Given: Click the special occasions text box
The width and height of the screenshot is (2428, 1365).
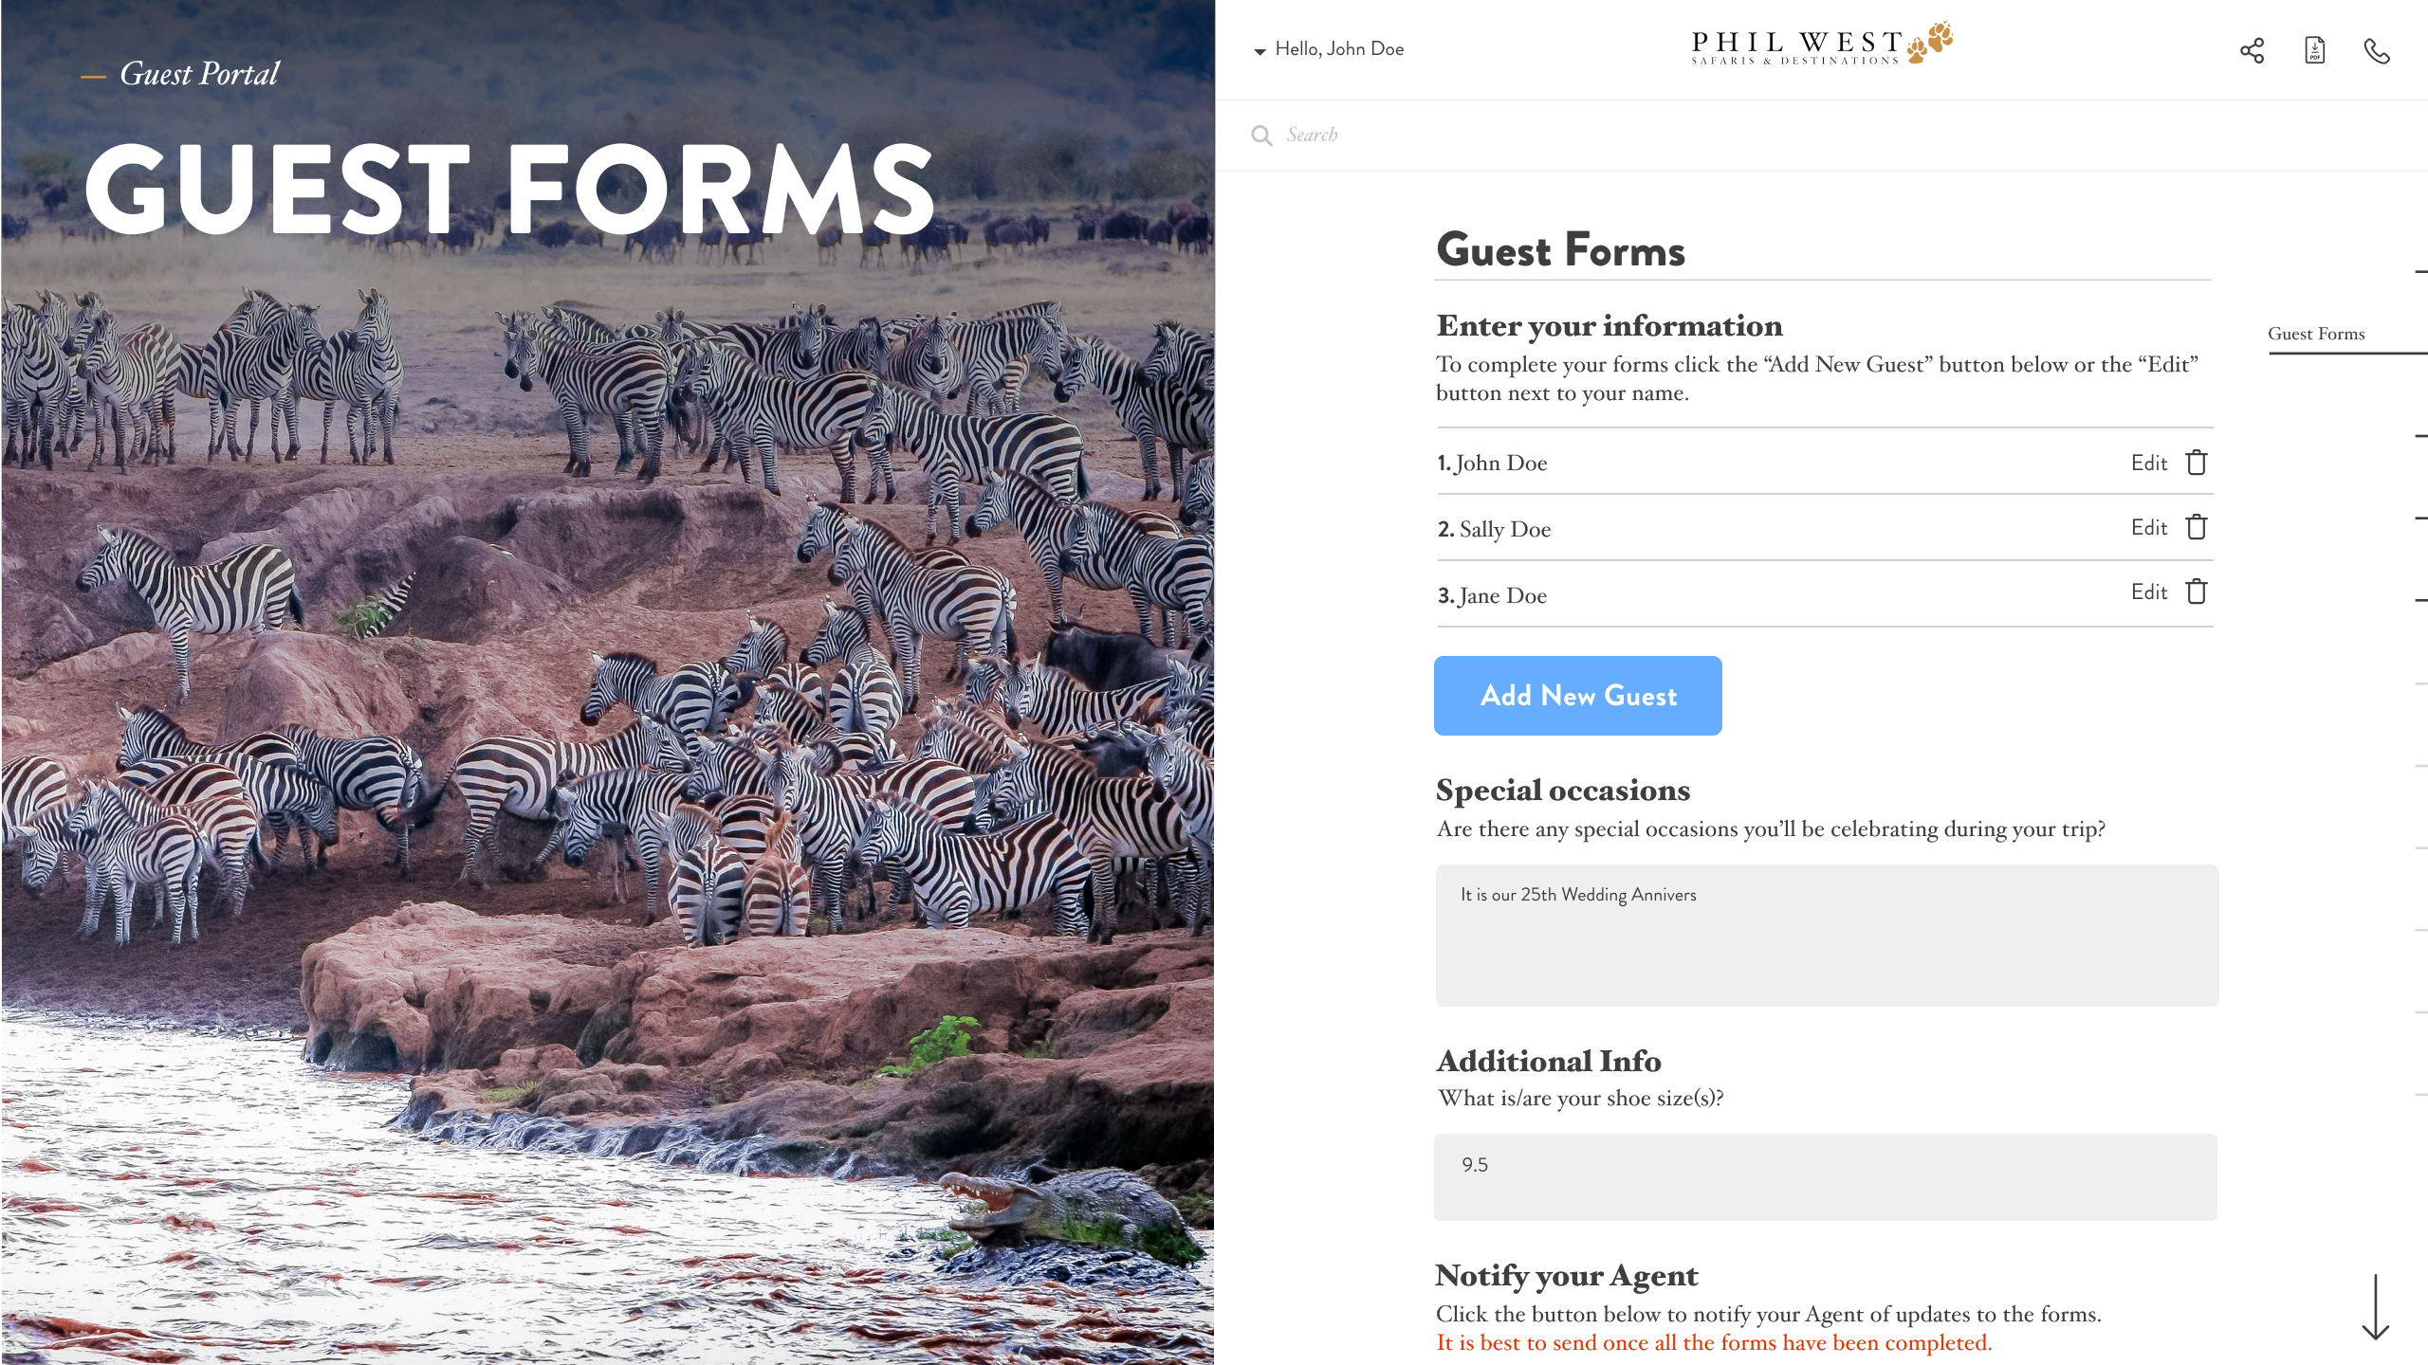Looking at the screenshot, I should tap(1827, 936).
